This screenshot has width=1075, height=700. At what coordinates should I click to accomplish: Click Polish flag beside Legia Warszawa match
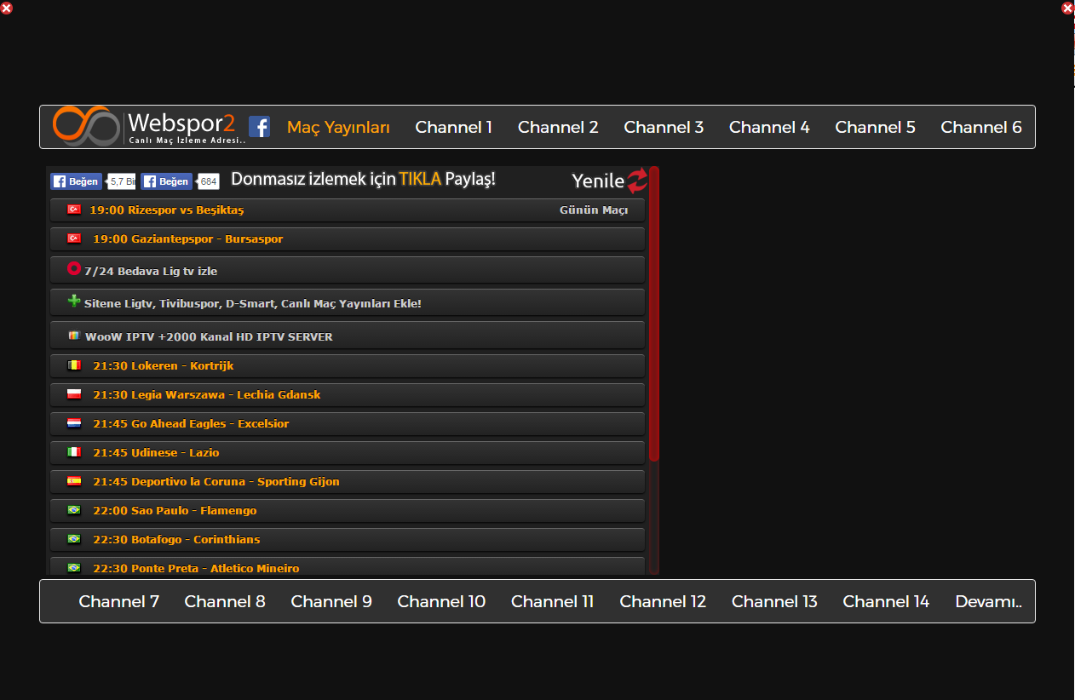point(74,394)
